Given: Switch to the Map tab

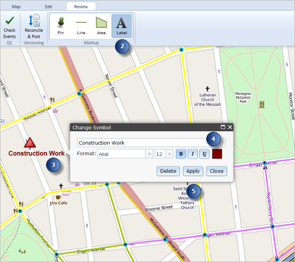Looking at the screenshot, I should click(16, 7).
